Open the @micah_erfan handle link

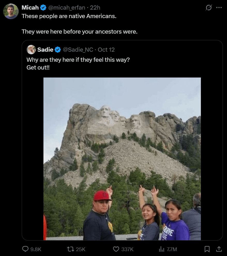[x=66, y=8]
